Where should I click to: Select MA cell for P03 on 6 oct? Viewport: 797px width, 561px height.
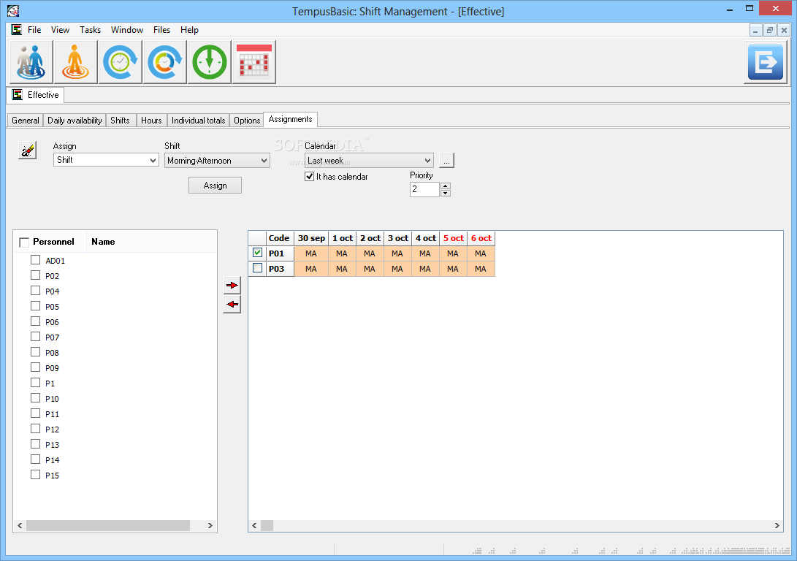[x=481, y=269]
